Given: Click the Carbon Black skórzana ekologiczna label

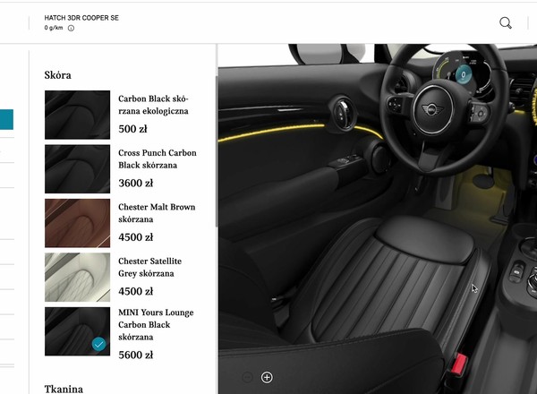Looking at the screenshot, I should click(x=153, y=105).
